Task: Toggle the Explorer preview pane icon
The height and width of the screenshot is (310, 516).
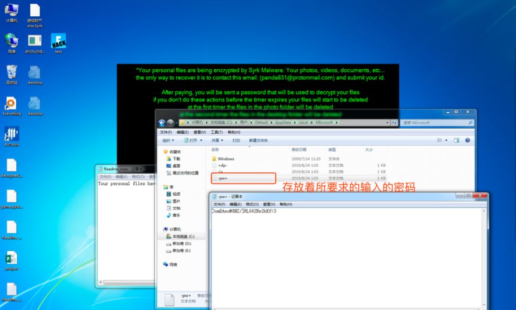Action: (456, 140)
